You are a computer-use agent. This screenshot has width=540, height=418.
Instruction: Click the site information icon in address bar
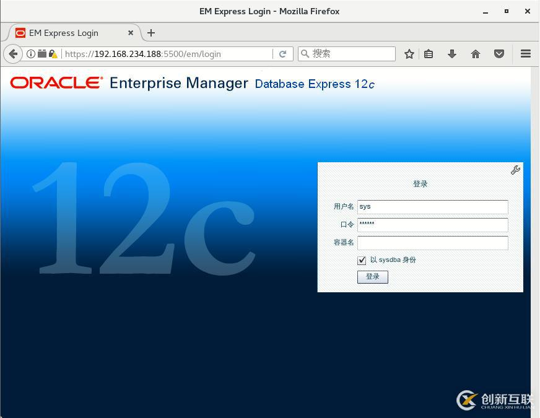click(x=31, y=54)
